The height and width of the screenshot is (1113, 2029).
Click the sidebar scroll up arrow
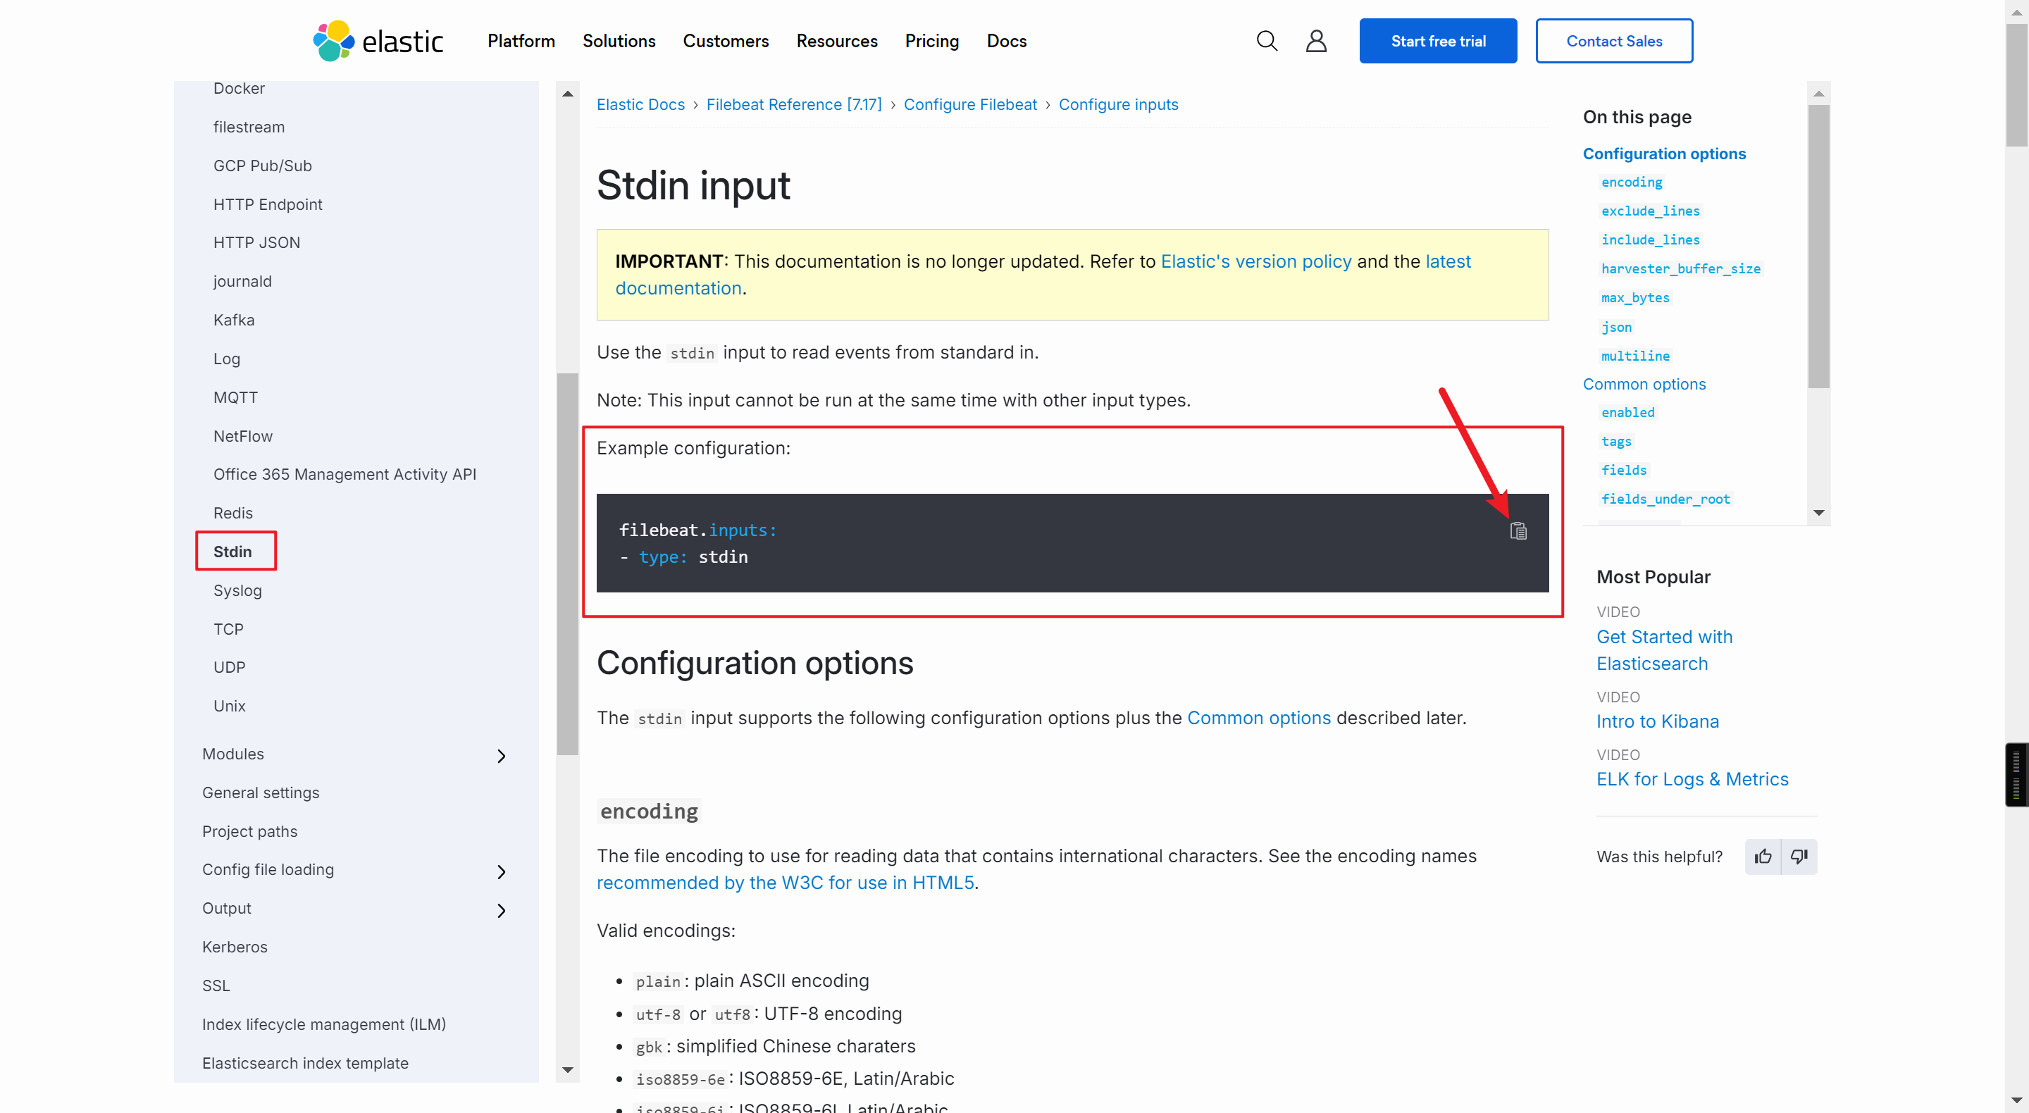pyautogui.click(x=567, y=94)
